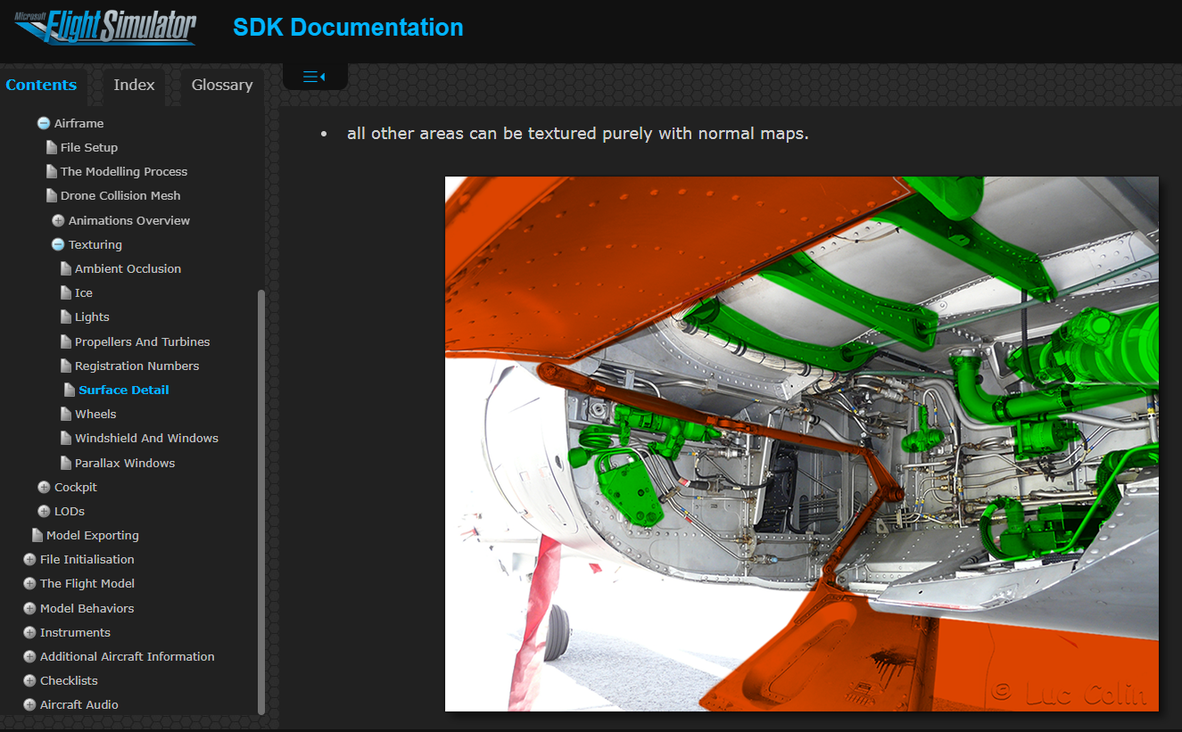This screenshot has height=732, width=1182.
Task: Click the page icon beside File Setup
Action: tap(52, 147)
